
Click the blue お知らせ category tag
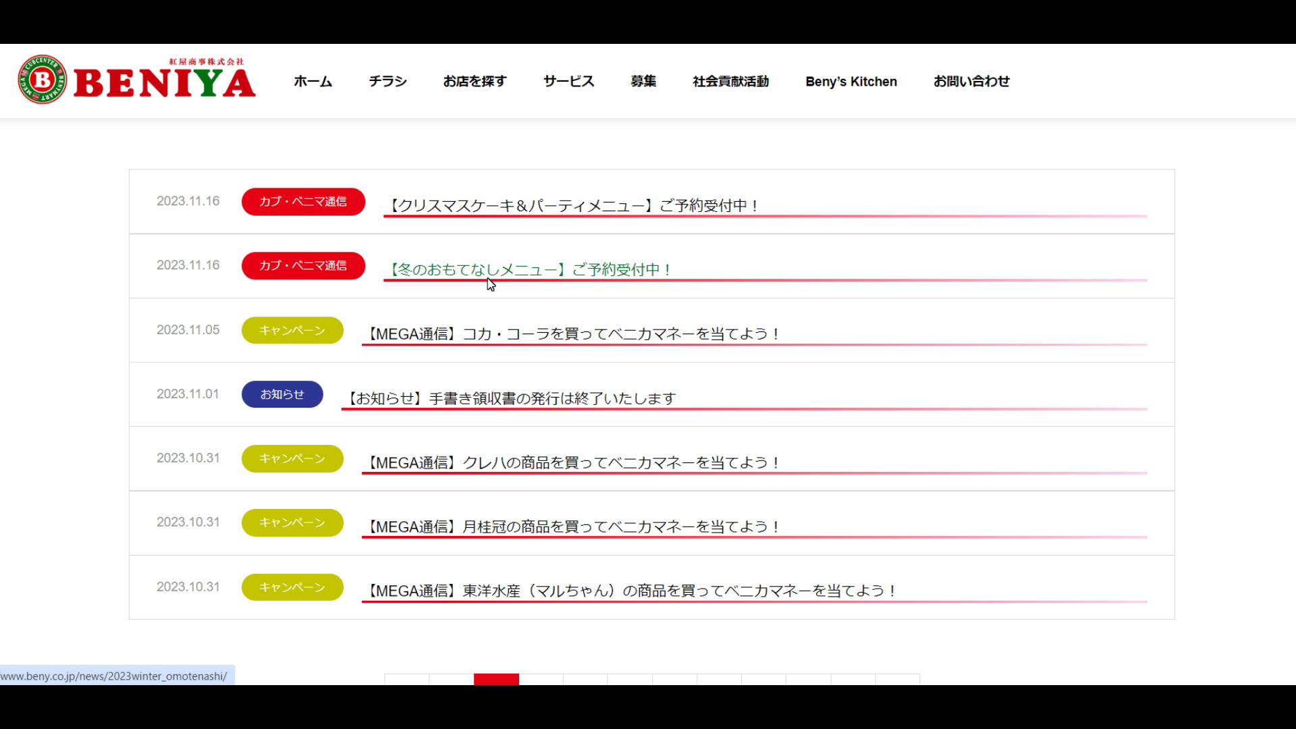[x=282, y=394]
